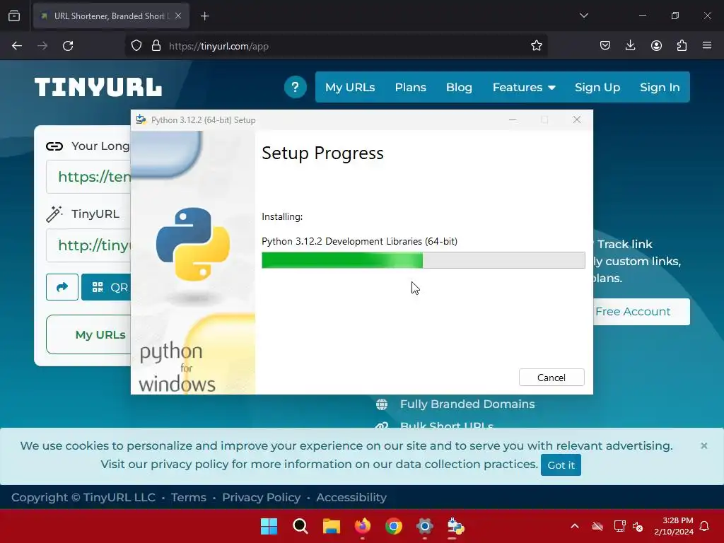Open a new browser tab
This screenshot has width=724, height=543.
[204, 16]
